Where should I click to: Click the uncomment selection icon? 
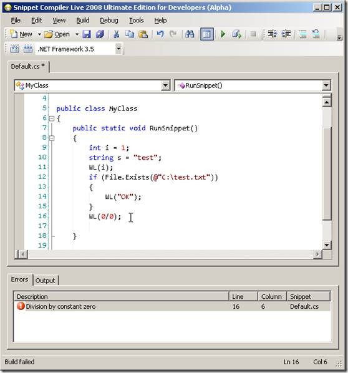(316, 34)
